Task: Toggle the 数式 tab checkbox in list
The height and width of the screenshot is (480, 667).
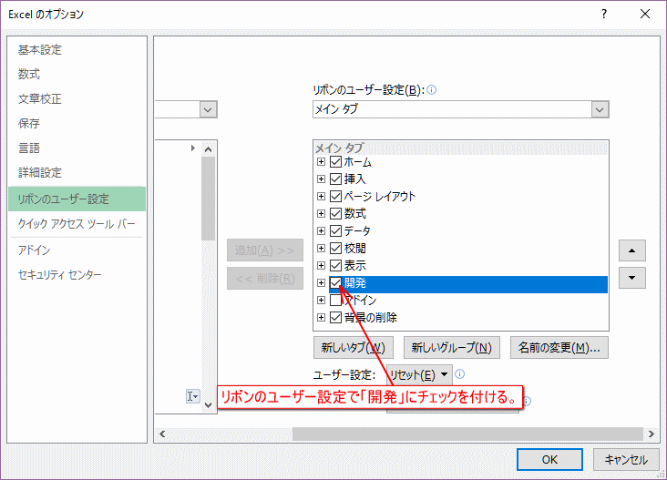Action: coord(335,213)
